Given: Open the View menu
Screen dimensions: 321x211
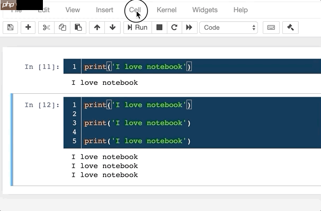Looking at the screenshot, I should [x=73, y=10].
